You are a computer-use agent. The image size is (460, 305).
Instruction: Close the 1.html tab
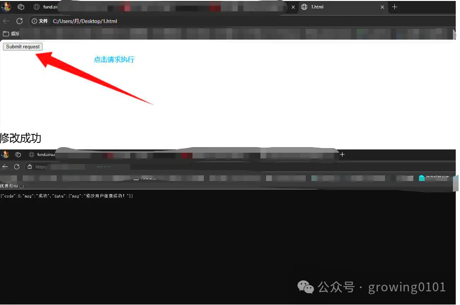[382, 7]
